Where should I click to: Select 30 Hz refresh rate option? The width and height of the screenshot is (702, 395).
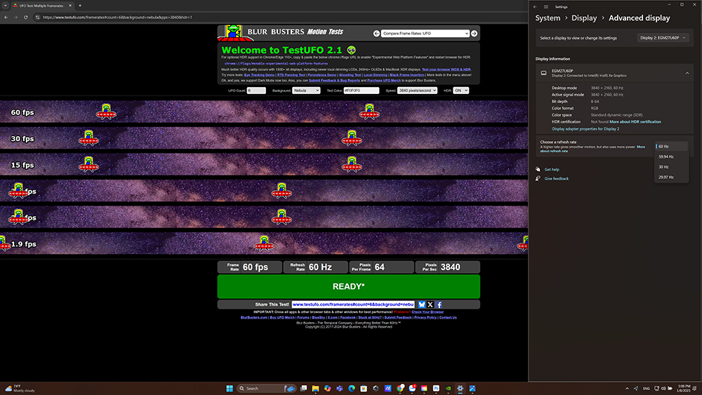(x=672, y=167)
